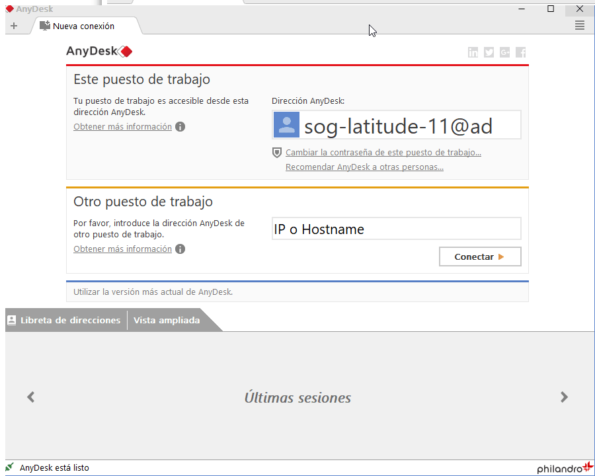Viewport: 595px width, 476px height.
Task: Focus the IP o Hostname address field
Action: tap(397, 229)
